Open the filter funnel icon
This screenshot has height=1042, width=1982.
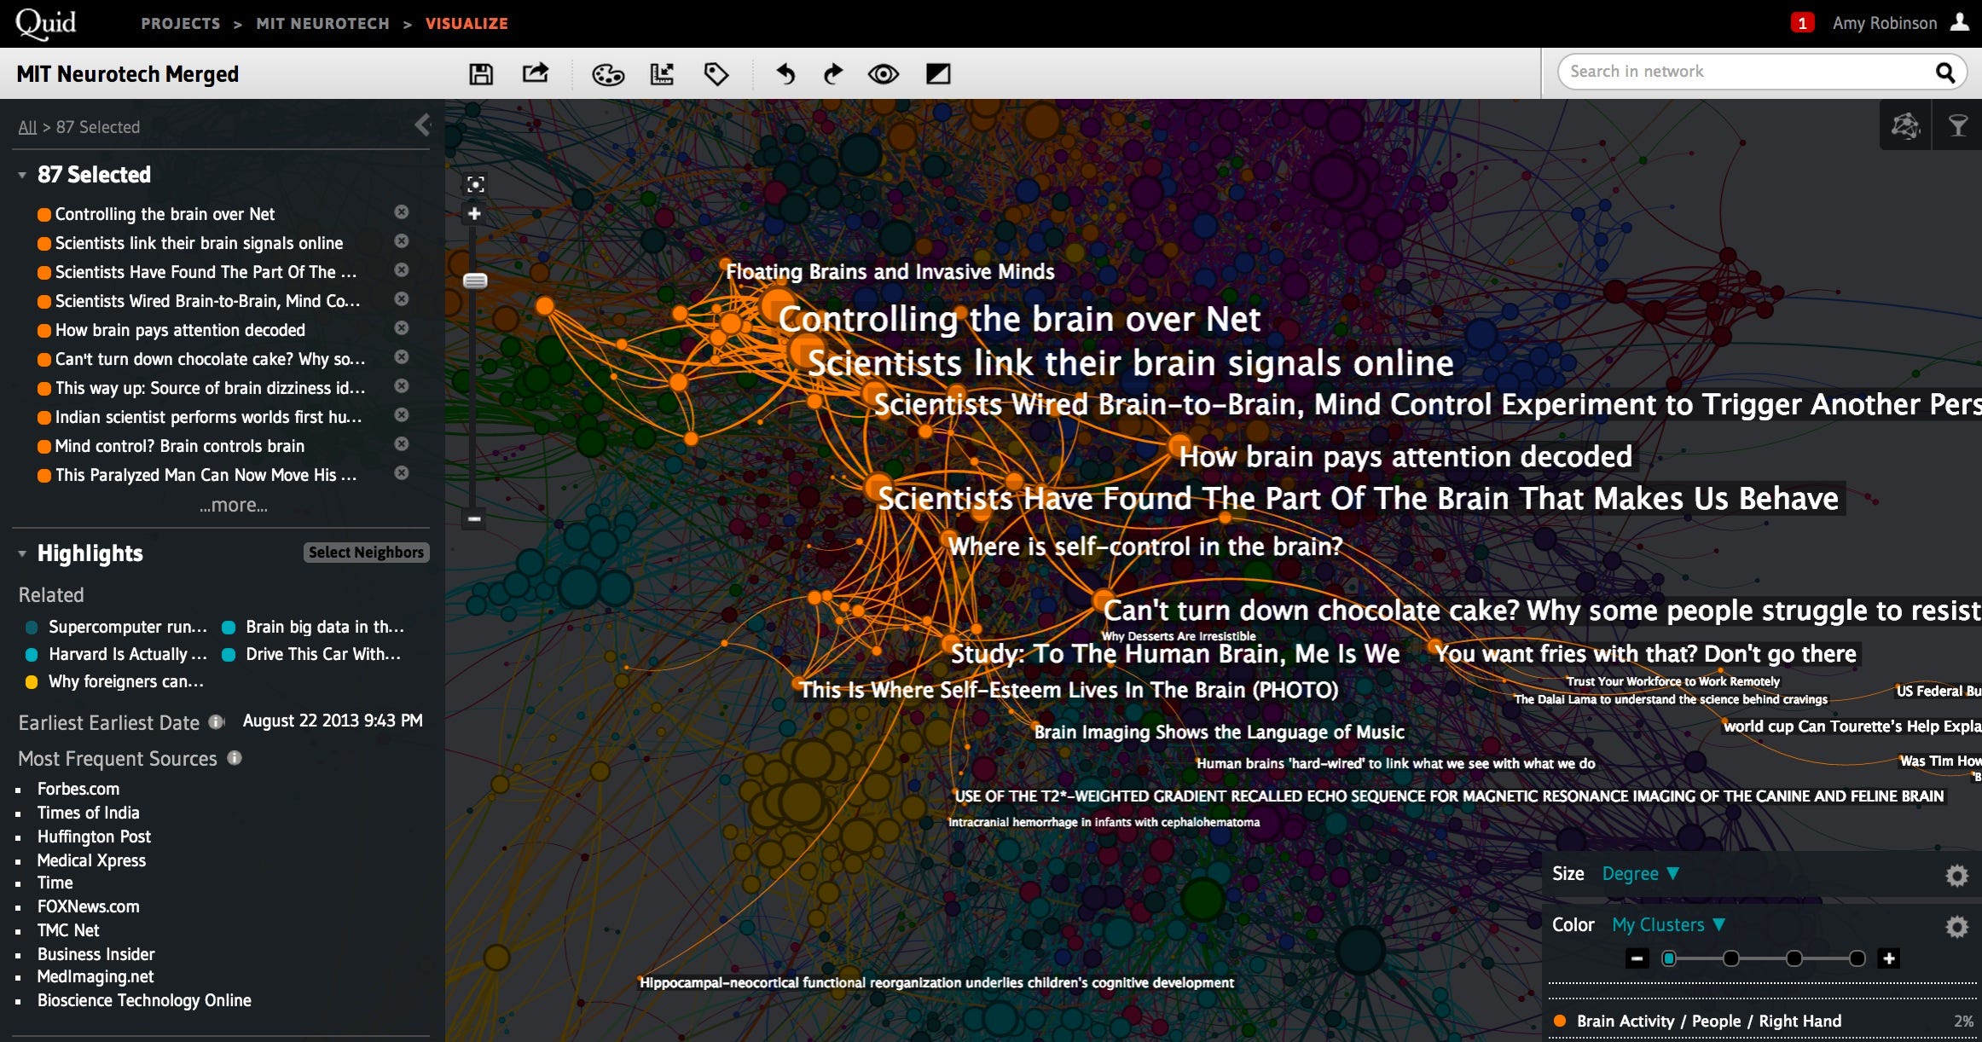point(1958,126)
